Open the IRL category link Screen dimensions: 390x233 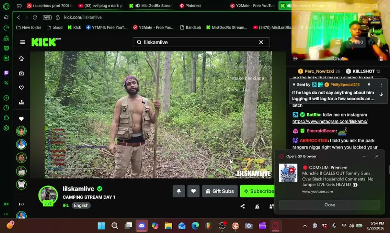coord(66,205)
